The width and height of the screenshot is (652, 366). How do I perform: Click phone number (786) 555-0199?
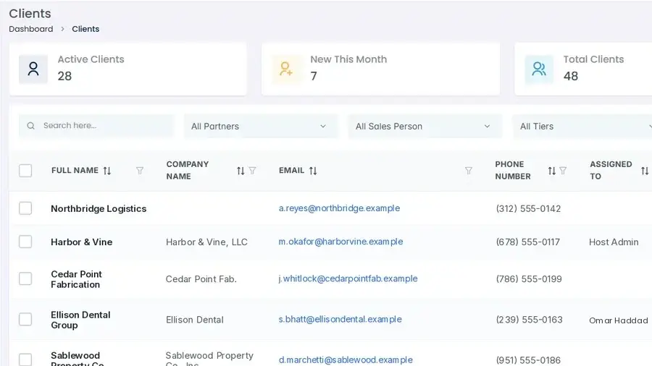(x=529, y=279)
